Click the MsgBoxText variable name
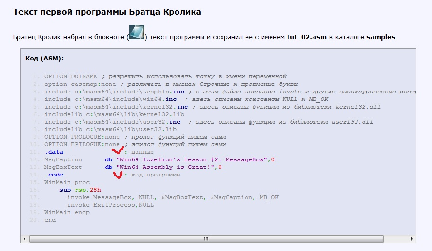Screen dimensions: 432x251 pyautogui.click(x=63, y=167)
